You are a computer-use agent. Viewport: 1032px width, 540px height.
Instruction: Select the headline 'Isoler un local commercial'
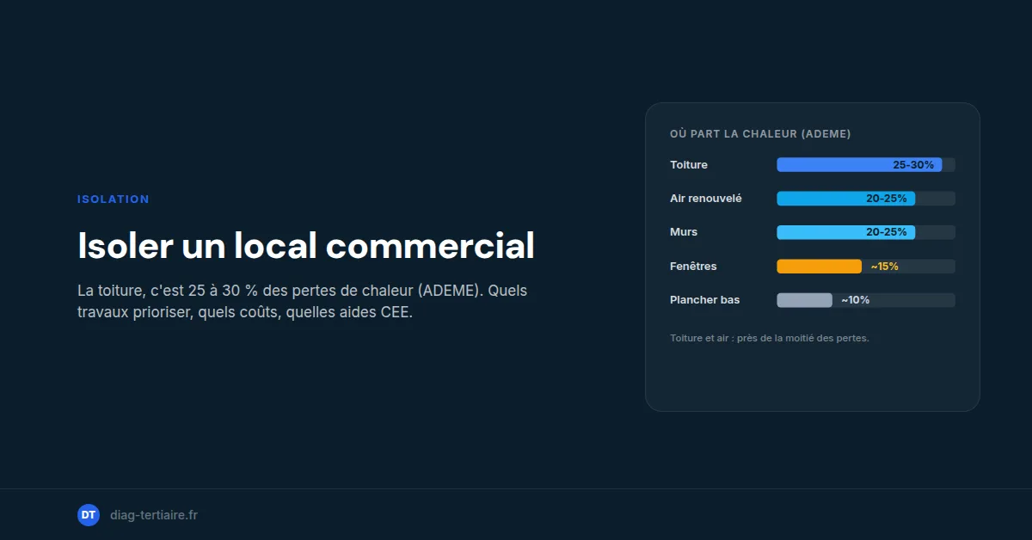click(x=306, y=246)
